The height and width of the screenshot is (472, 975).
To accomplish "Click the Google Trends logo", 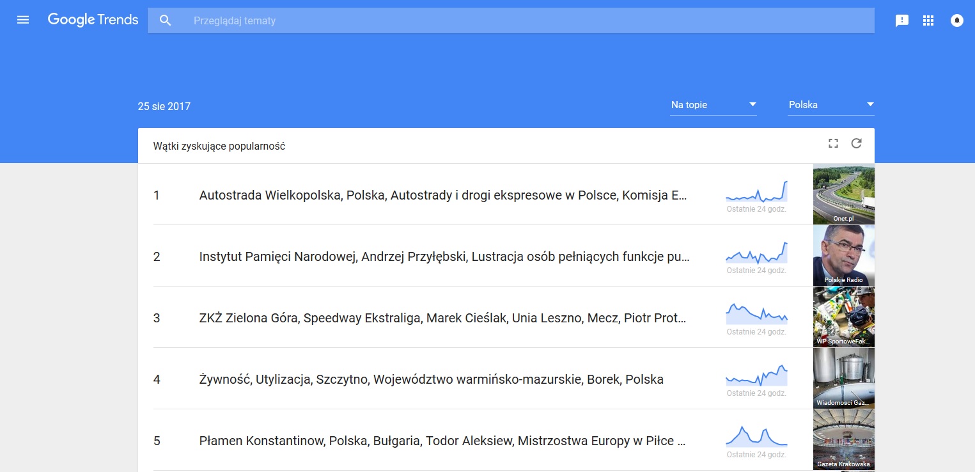I will click(93, 20).
